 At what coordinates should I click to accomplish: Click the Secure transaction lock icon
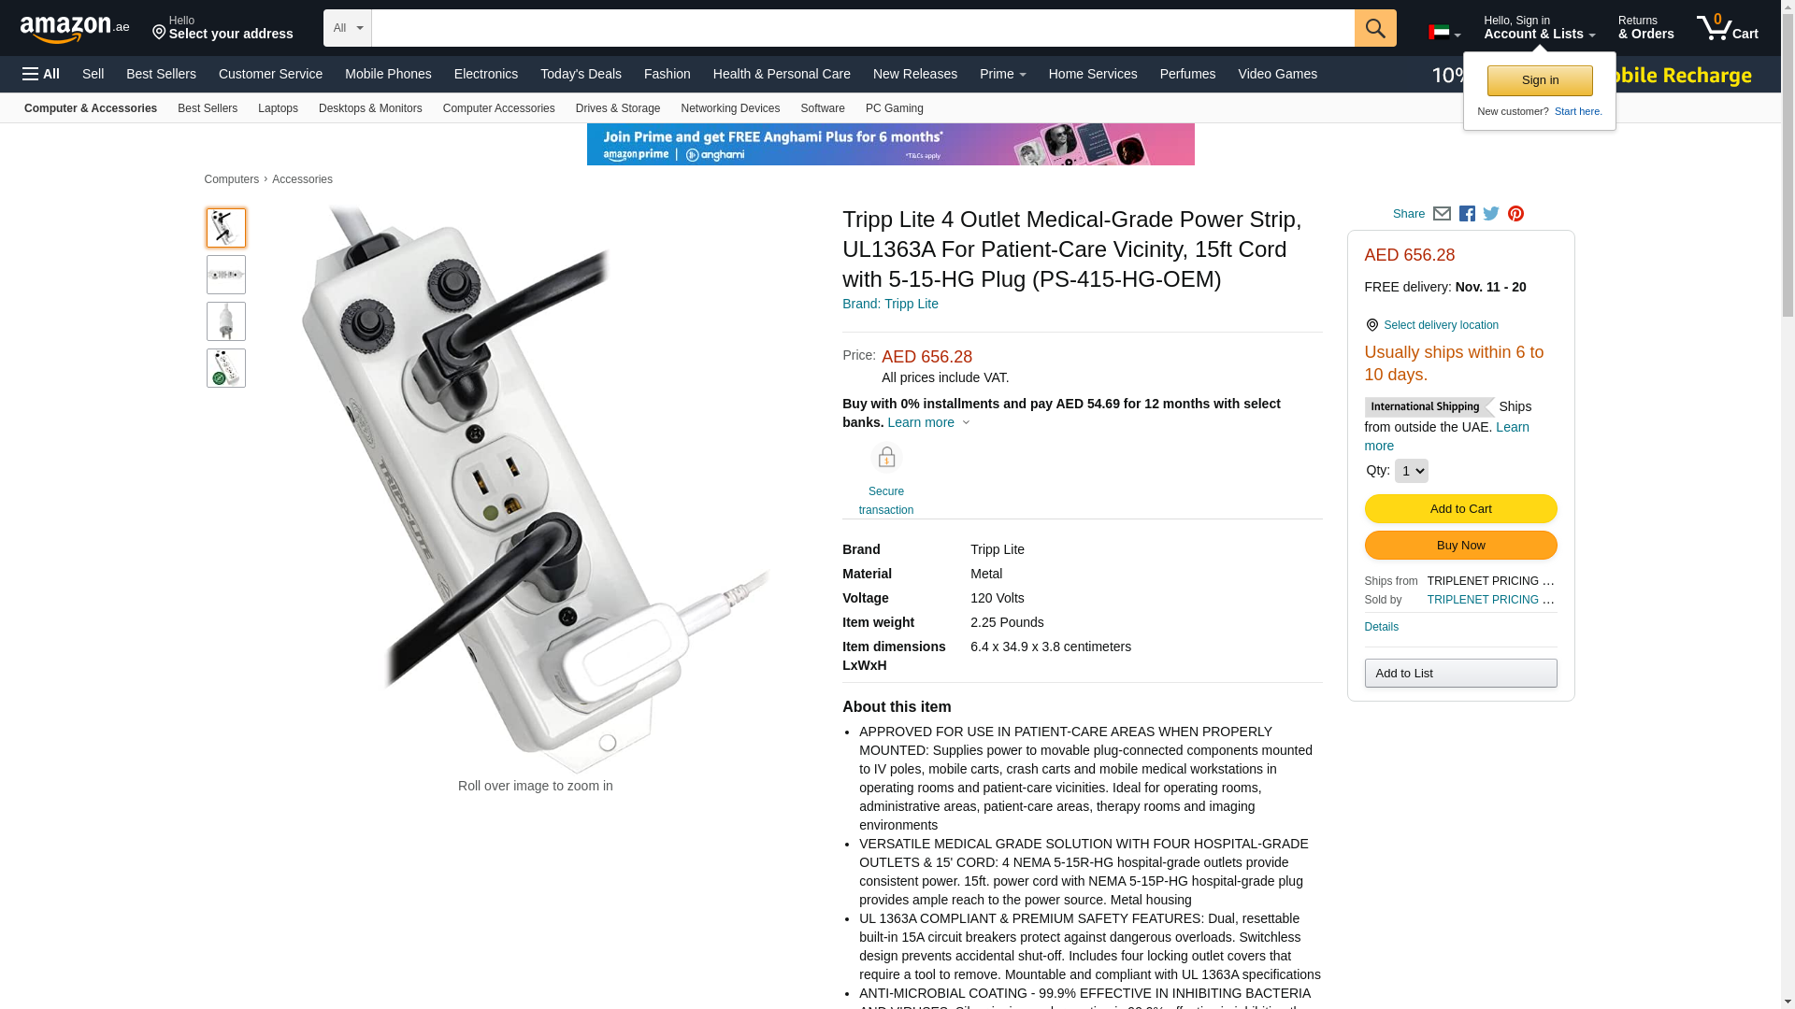click(x=886, y=458)
